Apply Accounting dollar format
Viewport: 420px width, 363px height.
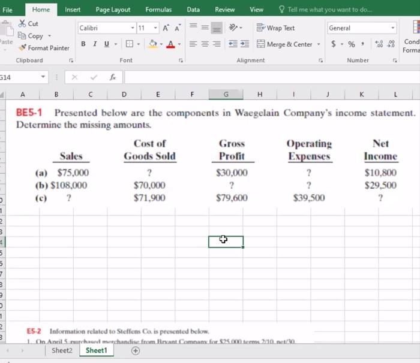coord(334,44)
